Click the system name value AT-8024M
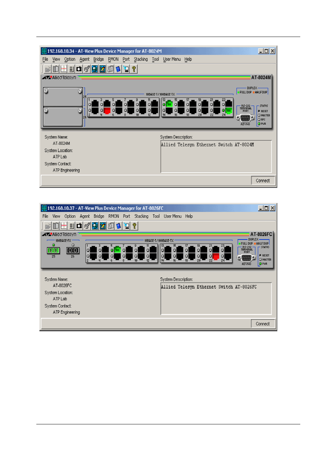The height and width of the screenshot is (462, 327). tap(61, 143)
